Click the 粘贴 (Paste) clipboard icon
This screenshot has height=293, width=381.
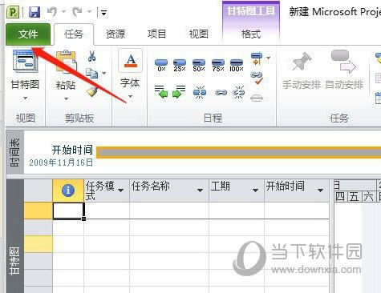coord(66,62)
